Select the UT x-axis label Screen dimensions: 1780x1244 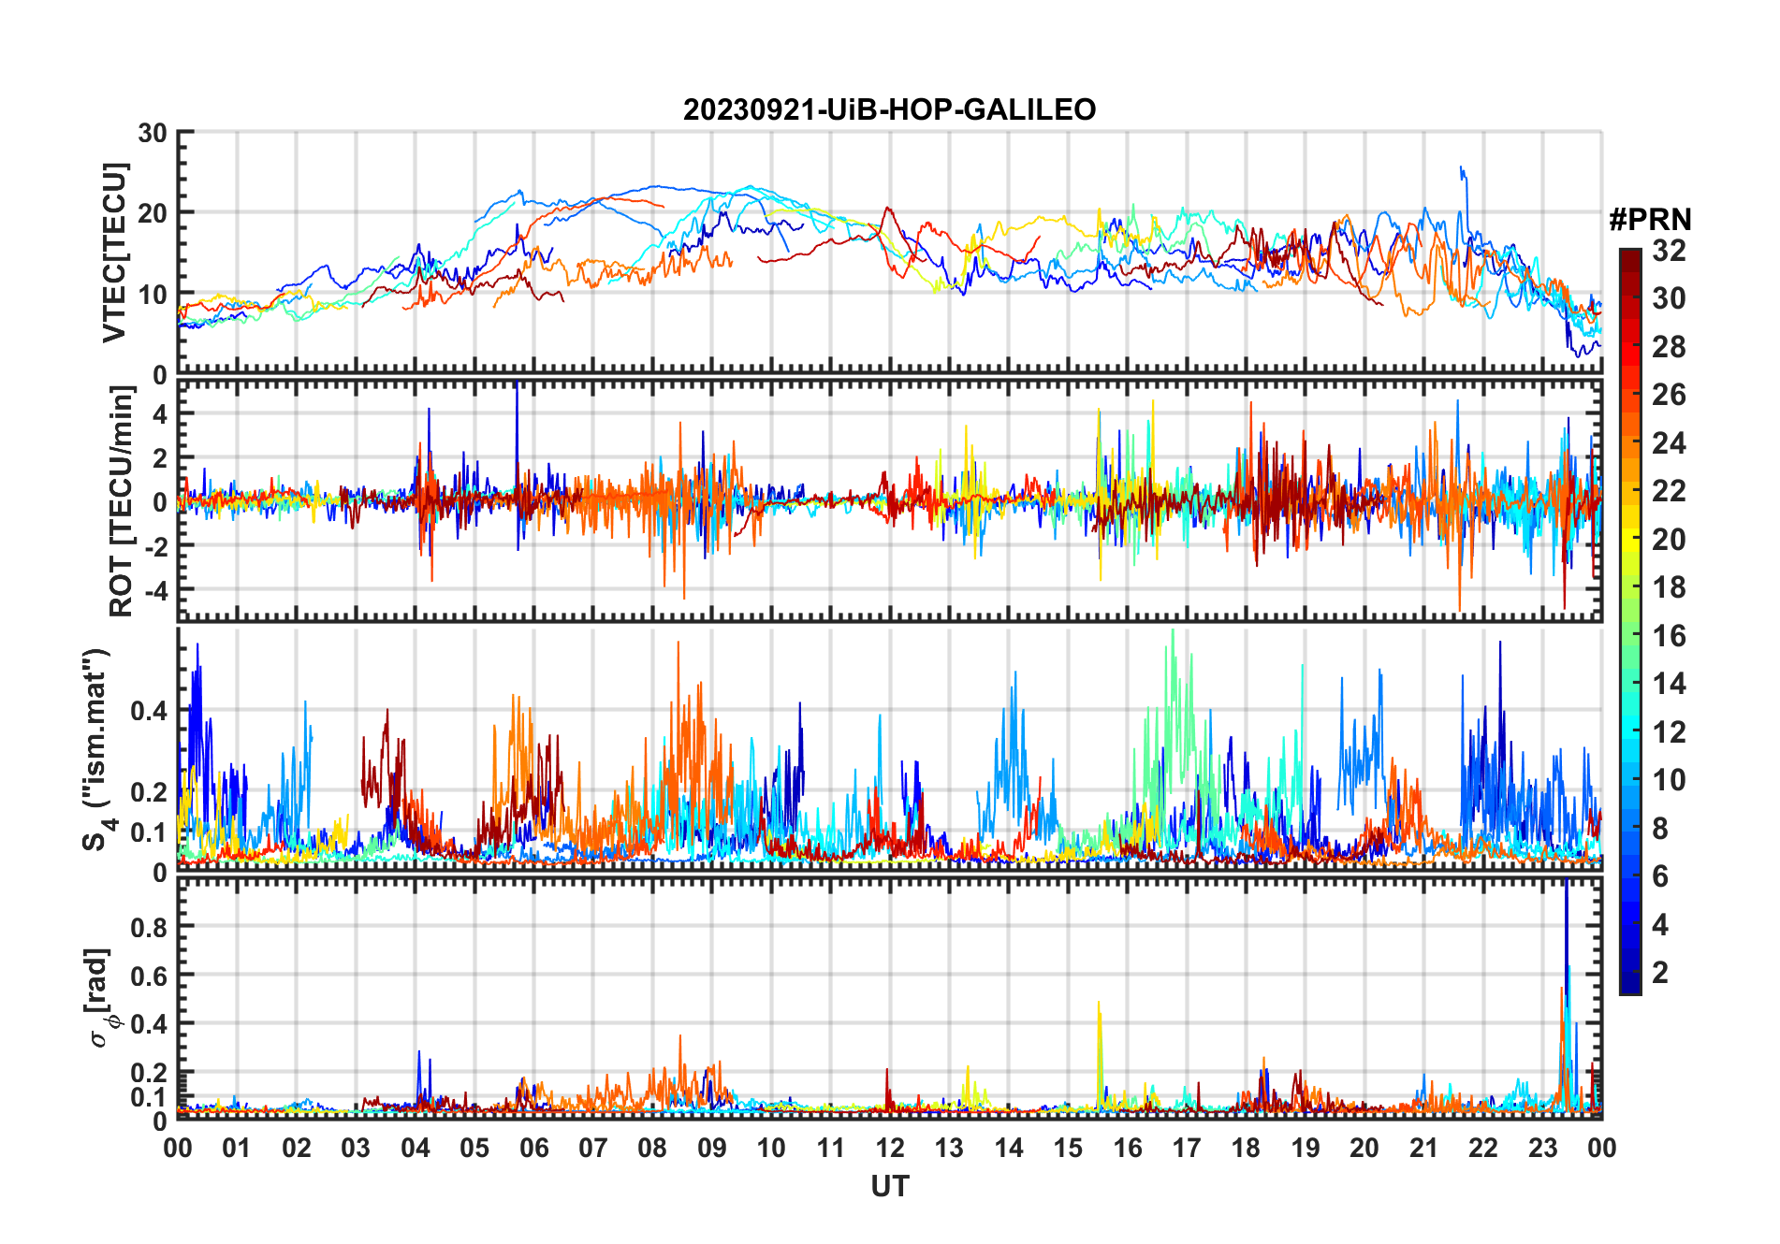pyautogui.click(x=890, y=1186)
